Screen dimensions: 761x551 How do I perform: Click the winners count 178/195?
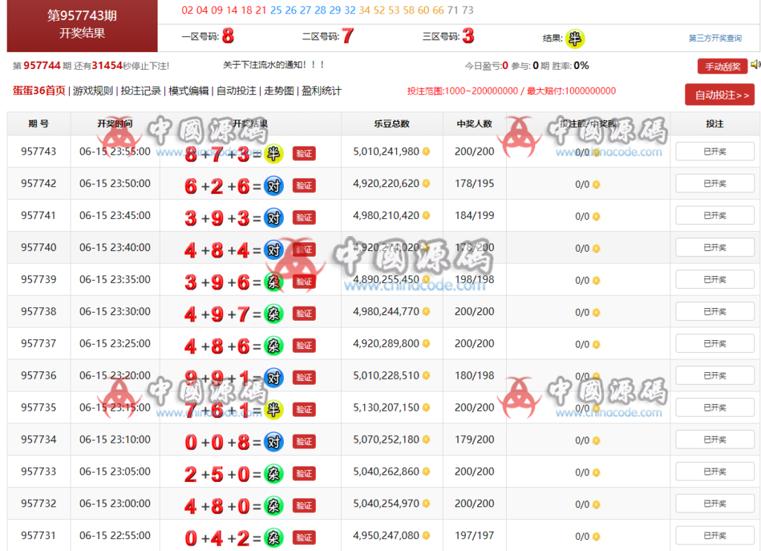(474, 183)
